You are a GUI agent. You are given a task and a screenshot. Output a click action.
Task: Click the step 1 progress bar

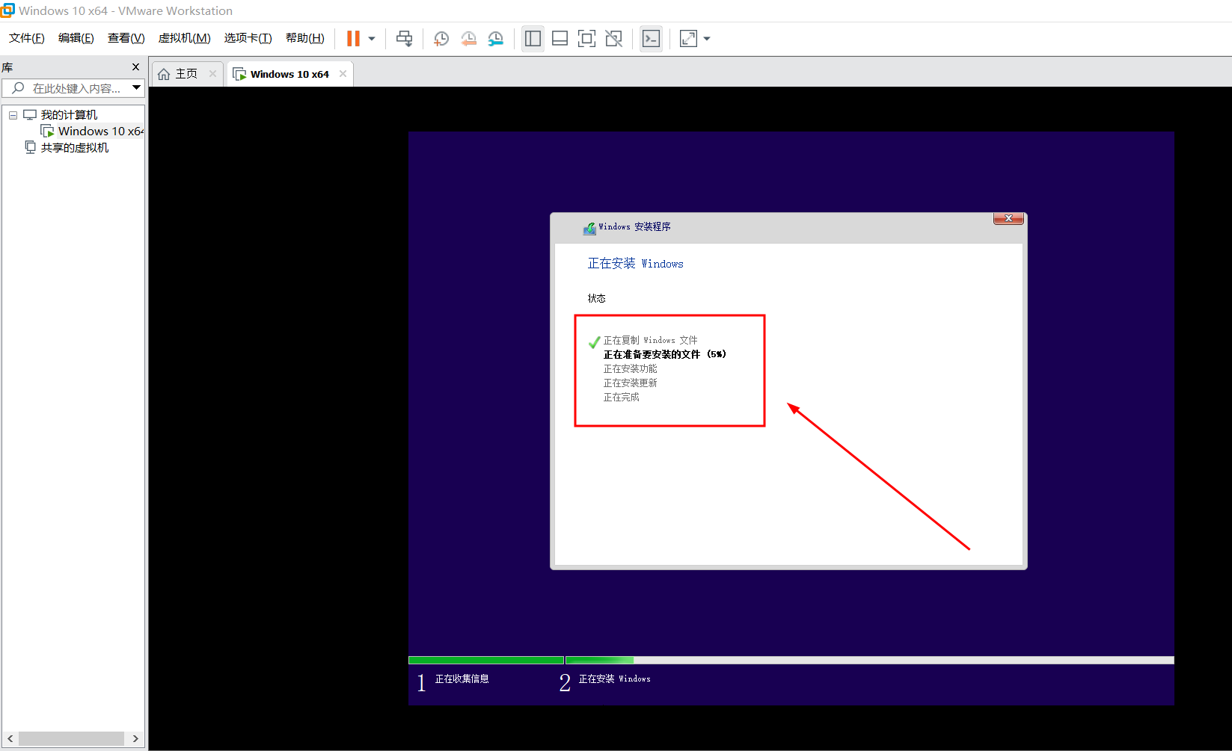click(x=486, y=660)
